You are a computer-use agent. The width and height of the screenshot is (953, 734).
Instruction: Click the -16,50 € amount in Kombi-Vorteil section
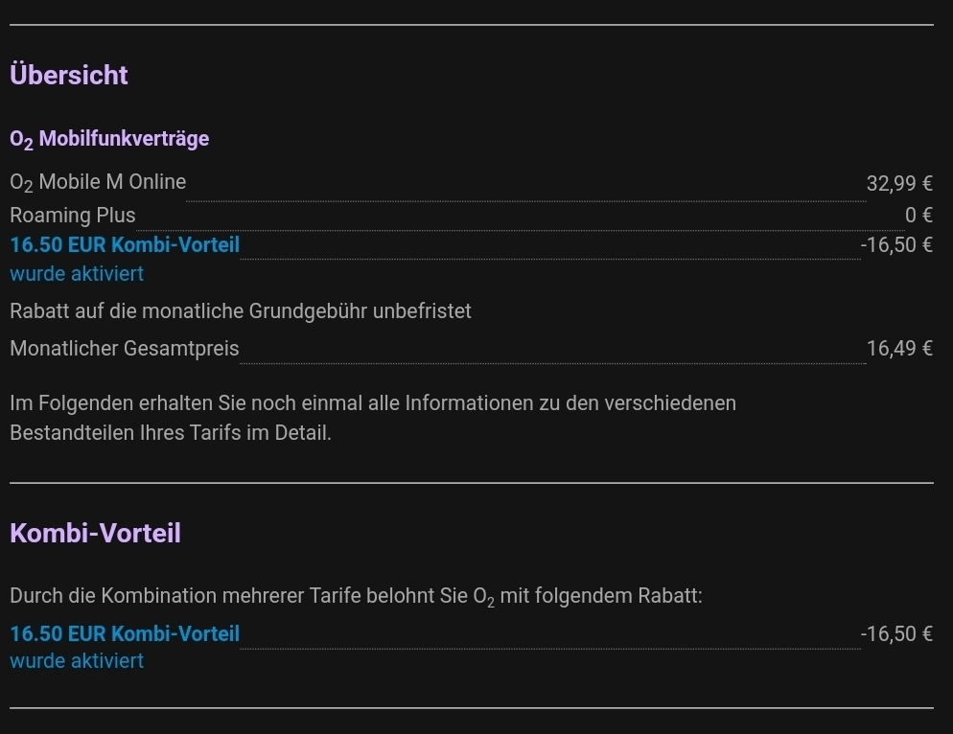pos(896,633)
